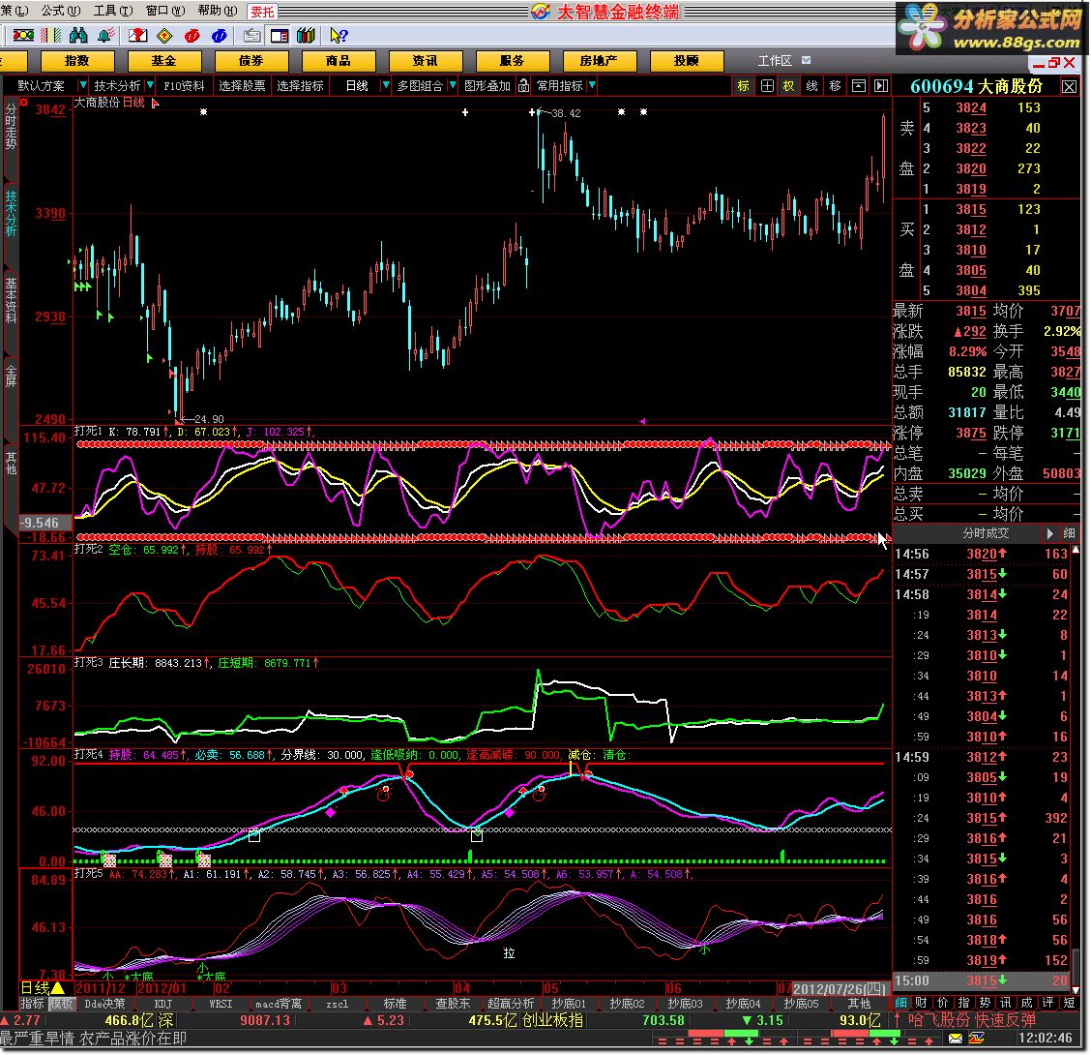Click the skip-to-end panel icon

click(x=881, y=85)
